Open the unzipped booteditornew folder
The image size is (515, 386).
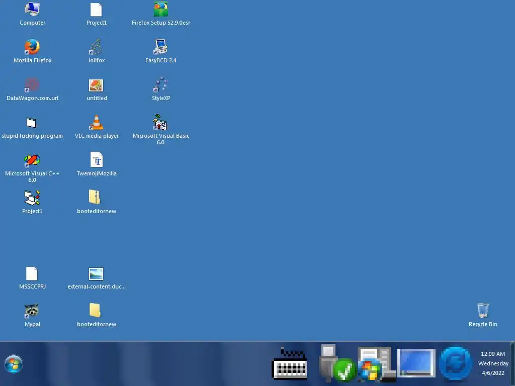click(96, 315)
